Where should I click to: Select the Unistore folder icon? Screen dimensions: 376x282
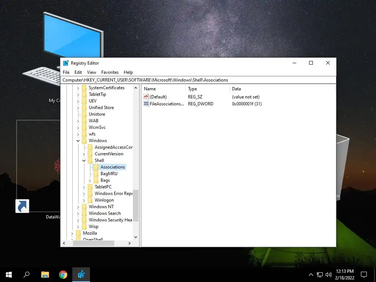point(84,114)
